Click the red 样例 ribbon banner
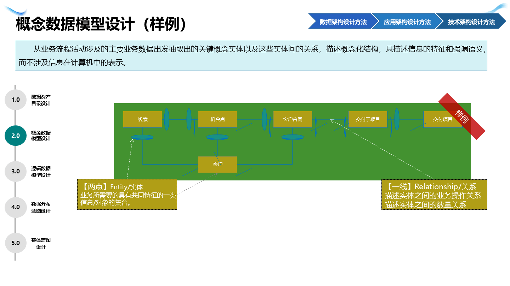510x286 pixels. coord(462,116)
